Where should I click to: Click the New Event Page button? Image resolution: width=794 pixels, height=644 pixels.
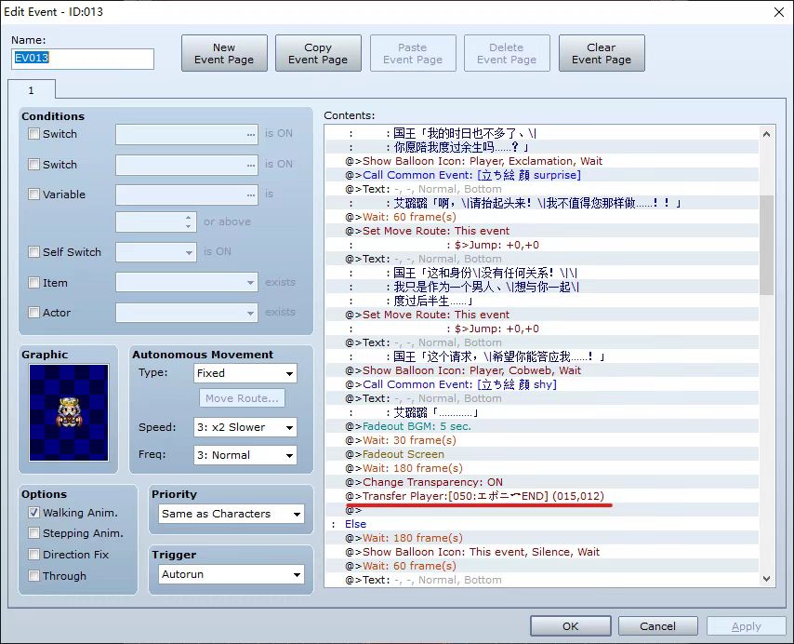(x=224, y=53)
